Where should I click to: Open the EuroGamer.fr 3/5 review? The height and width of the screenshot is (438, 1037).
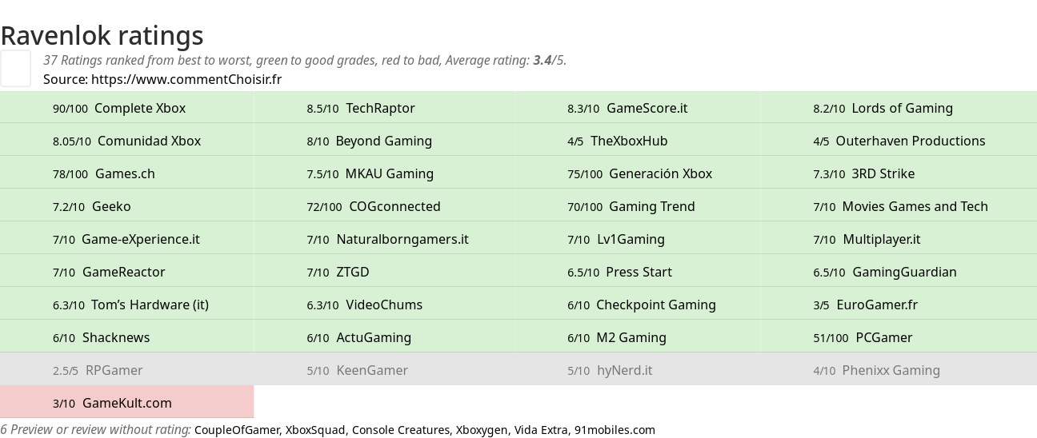click(x=876, y=305)
